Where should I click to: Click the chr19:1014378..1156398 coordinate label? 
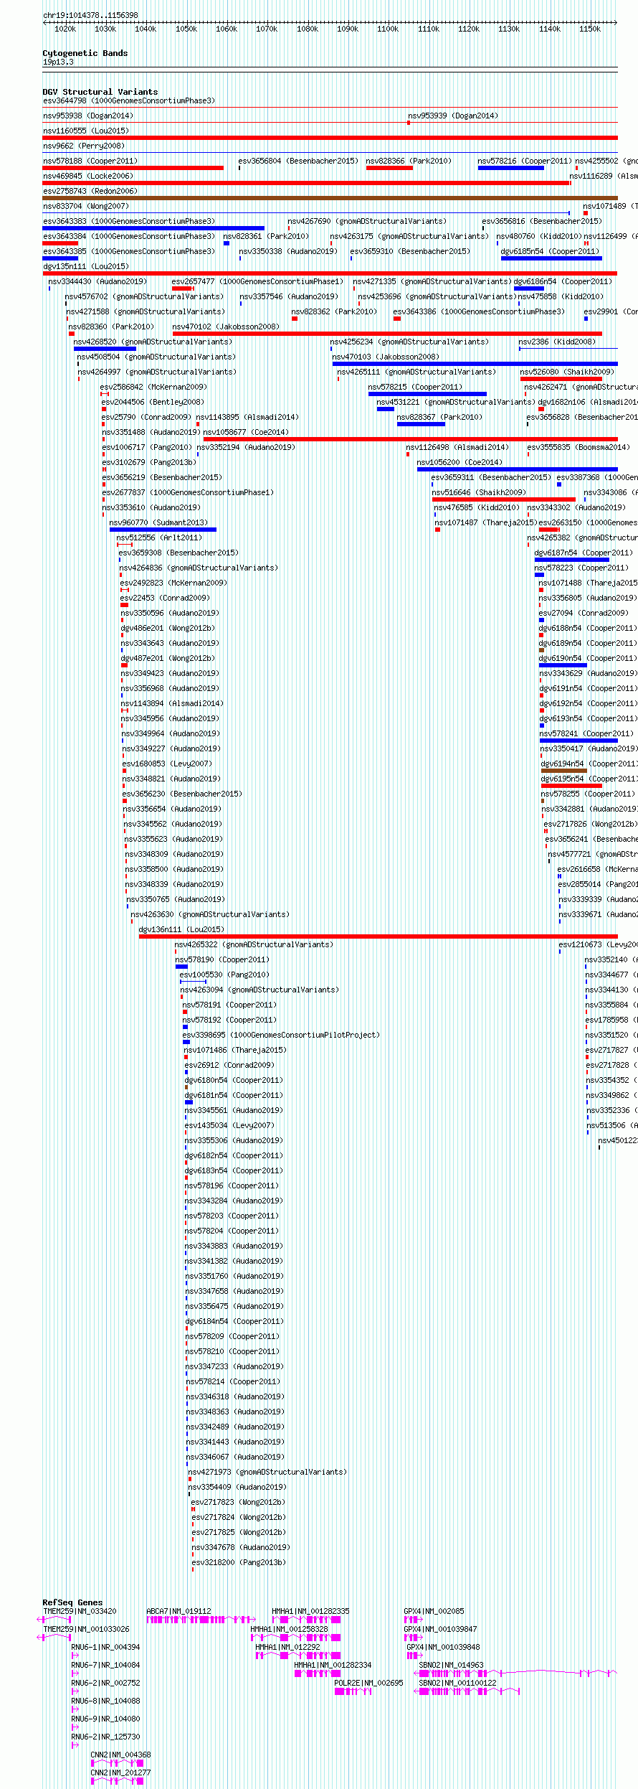pos(90,15)
